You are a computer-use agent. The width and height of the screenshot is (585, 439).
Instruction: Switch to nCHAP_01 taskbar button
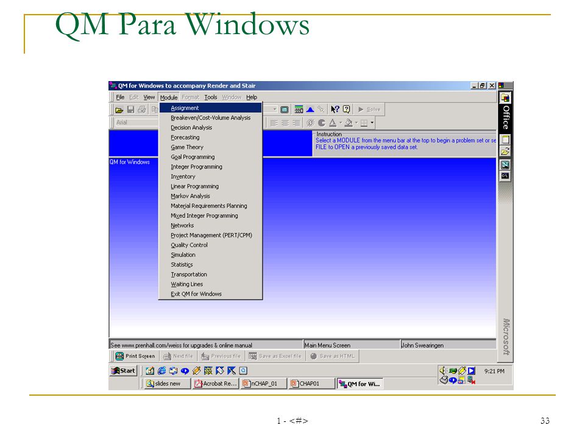(264, 384)
